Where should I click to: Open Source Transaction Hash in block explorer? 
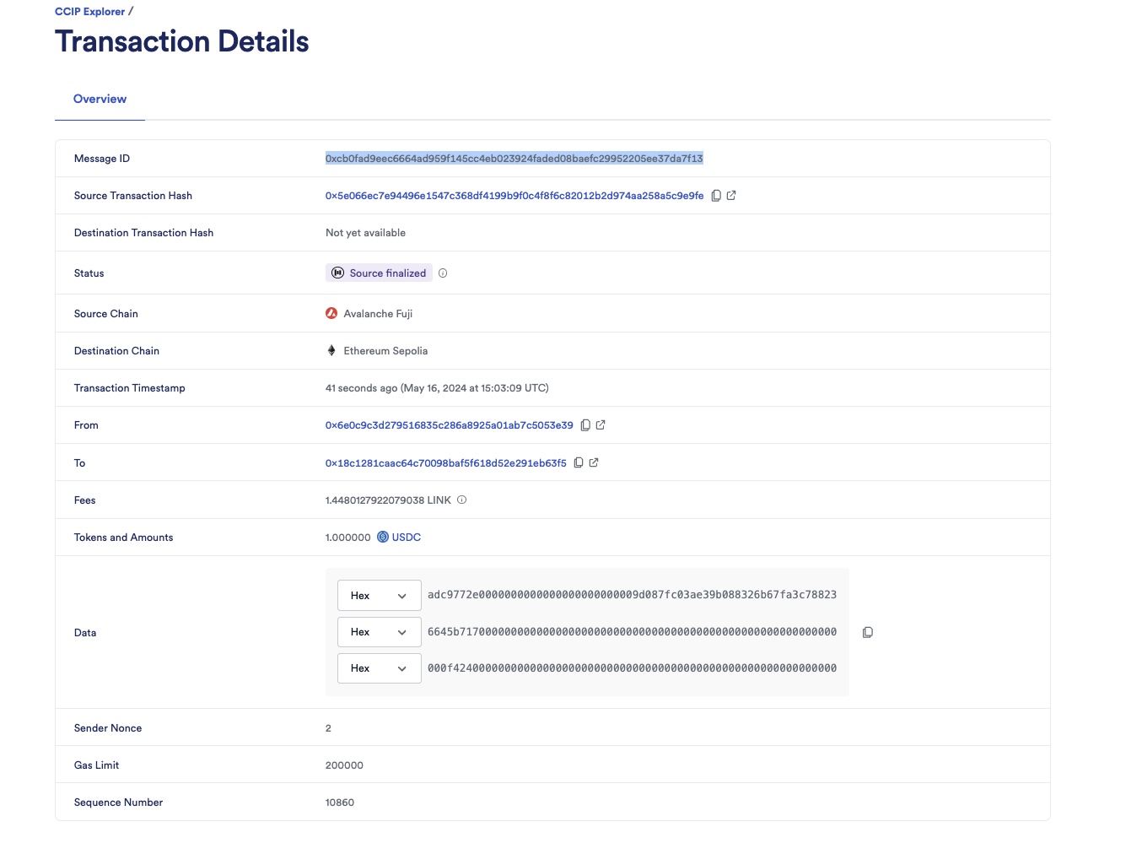(x=730, y=195)
